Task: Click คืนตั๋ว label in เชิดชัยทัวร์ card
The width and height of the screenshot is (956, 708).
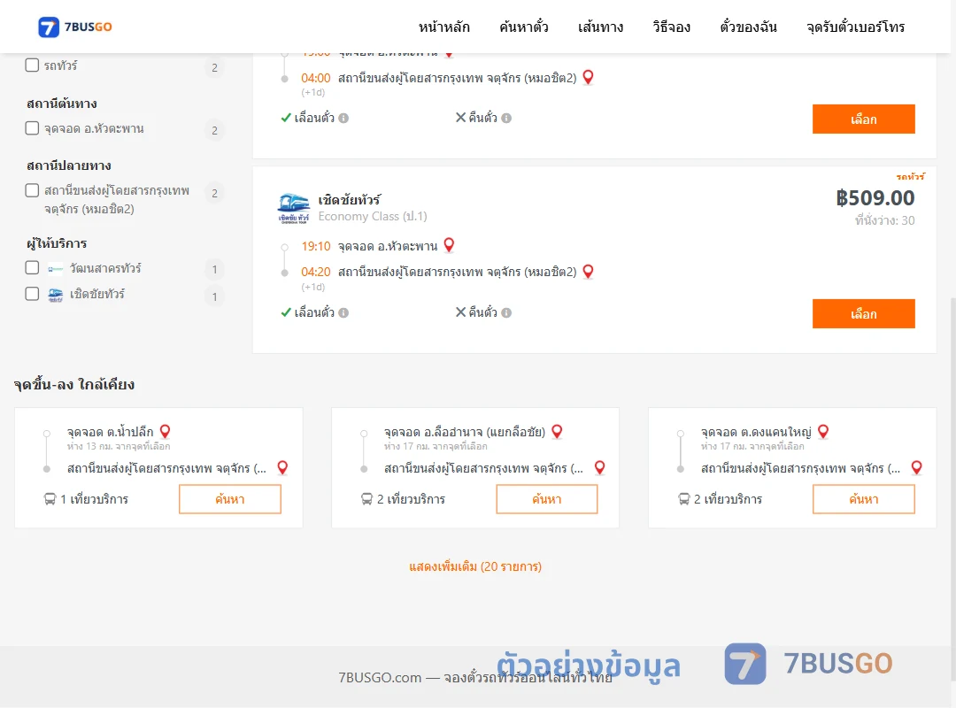Action: pyautogui.click(x=483, y=312)
